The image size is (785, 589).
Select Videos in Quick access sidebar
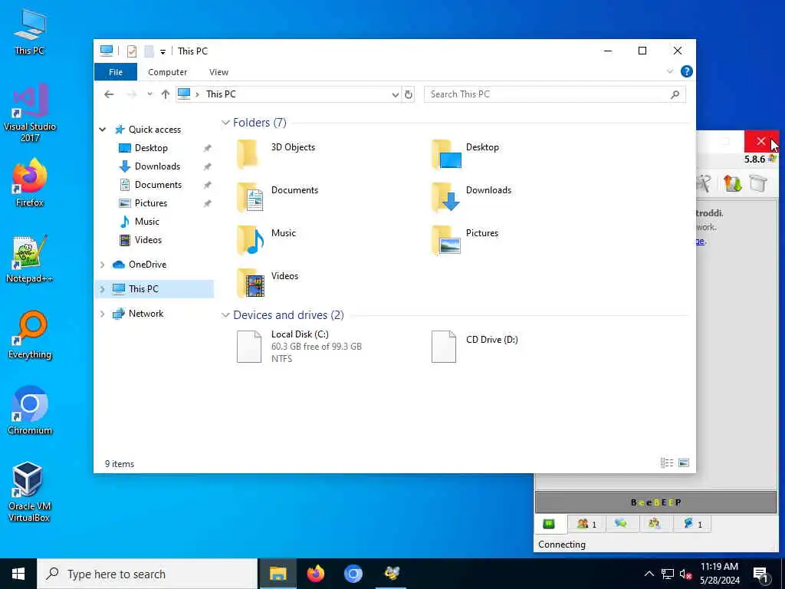tap(148, 240)
